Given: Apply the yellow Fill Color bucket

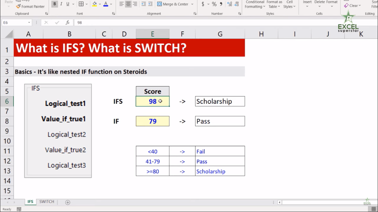Looking at the screenshot, I should [x=95, y=4].
